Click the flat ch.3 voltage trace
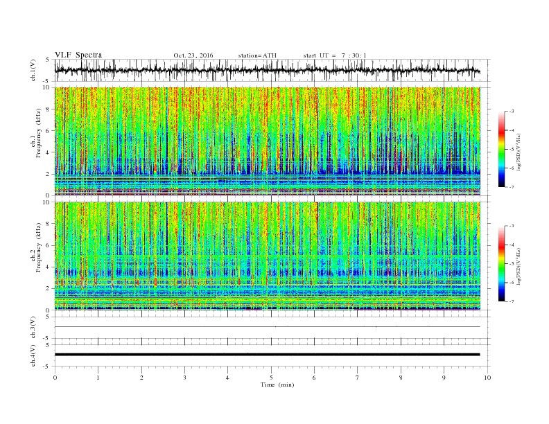 coord(267,327)
